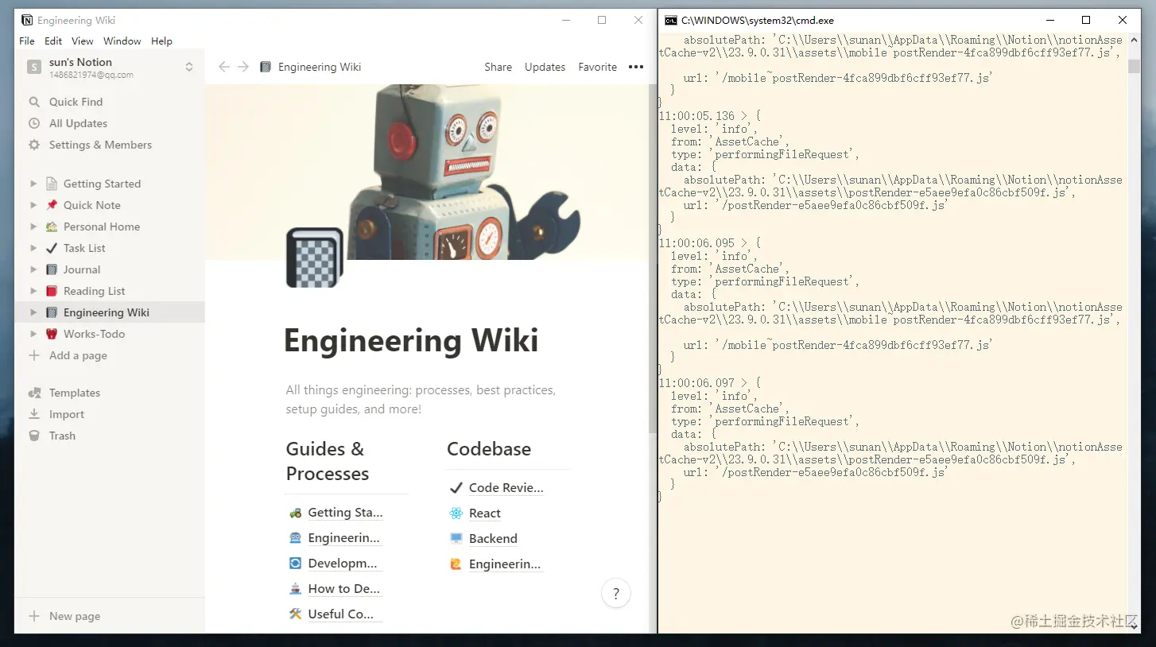This screenshot has width=1156, height=647.
Task: Mark the page as Favorite
Action: pos(598,67)
